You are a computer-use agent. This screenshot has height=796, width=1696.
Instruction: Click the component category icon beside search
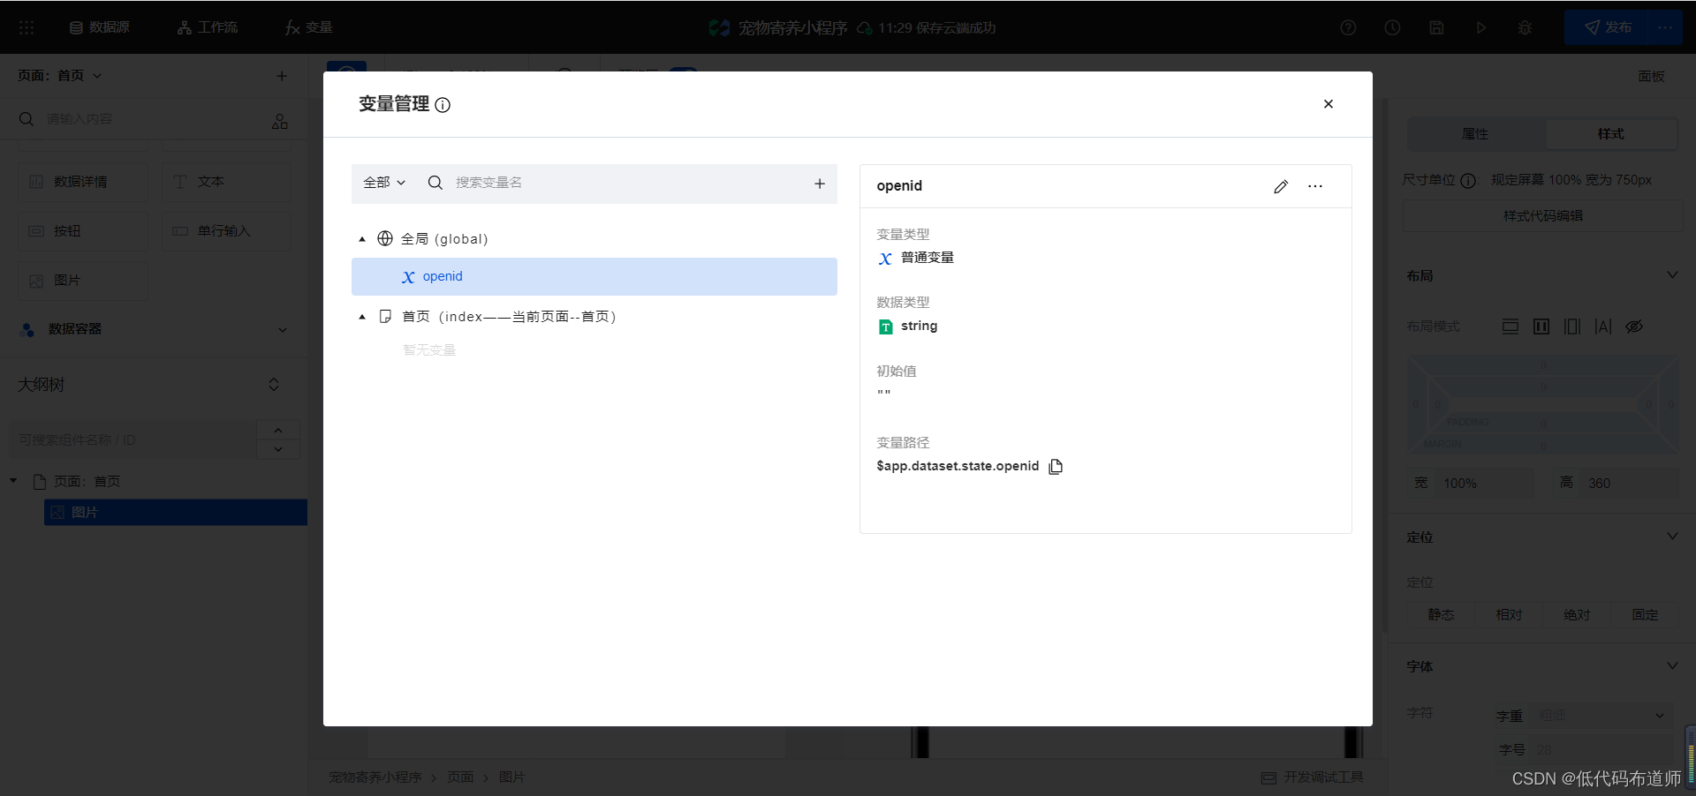(280, 121)
